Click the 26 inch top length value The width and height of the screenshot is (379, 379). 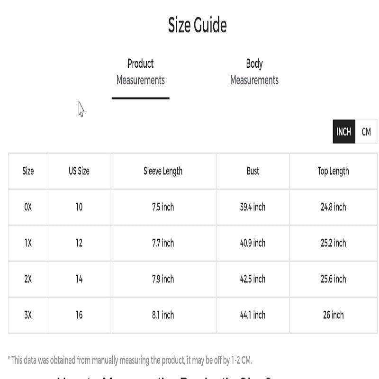[333, 315]
